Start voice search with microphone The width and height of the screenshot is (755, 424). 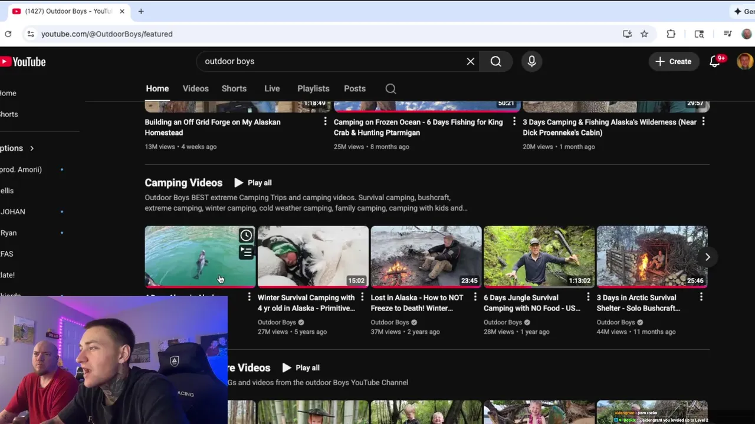(531, 61)
